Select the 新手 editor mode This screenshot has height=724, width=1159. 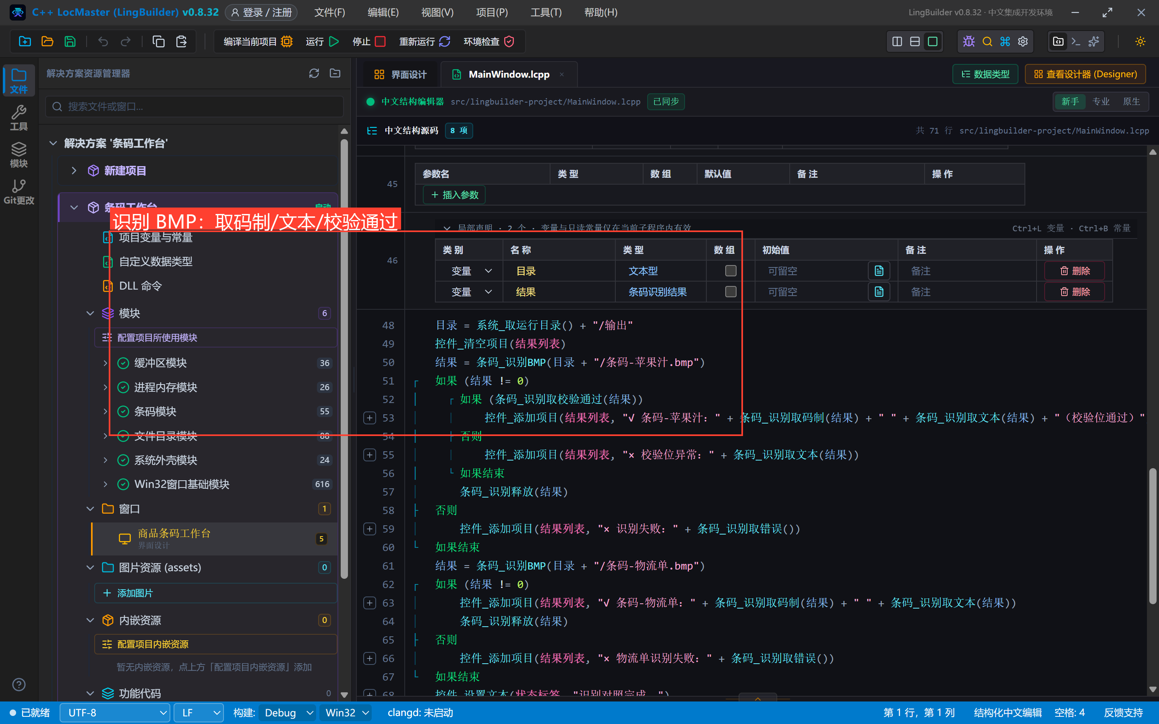[1070, 101]
